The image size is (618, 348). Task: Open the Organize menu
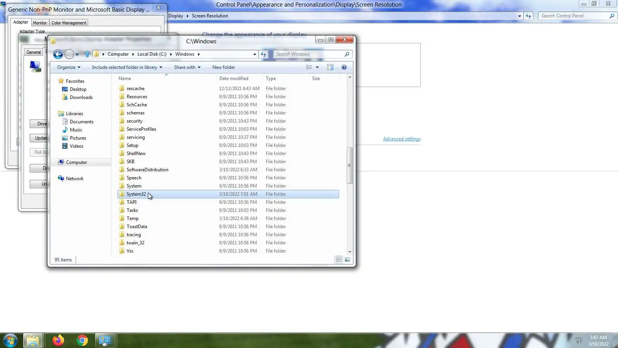coord(69,67)
